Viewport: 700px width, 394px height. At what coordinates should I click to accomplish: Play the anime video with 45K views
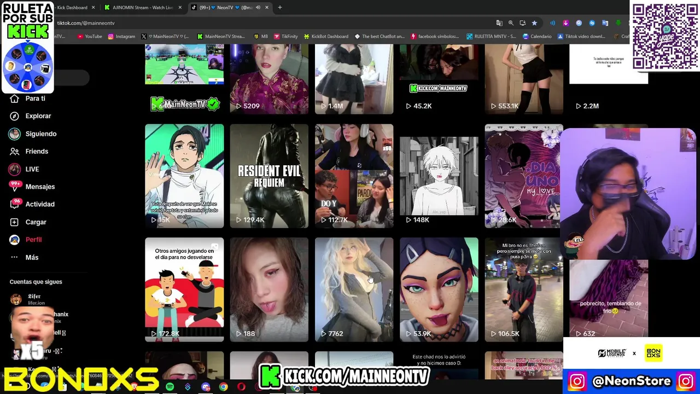pyautogui.click(x=184, y=176)
